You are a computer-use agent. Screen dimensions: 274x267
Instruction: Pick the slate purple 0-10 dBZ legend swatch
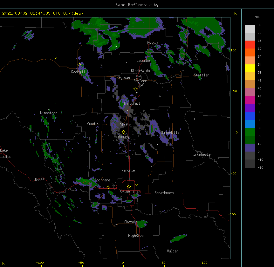[250, 148]
